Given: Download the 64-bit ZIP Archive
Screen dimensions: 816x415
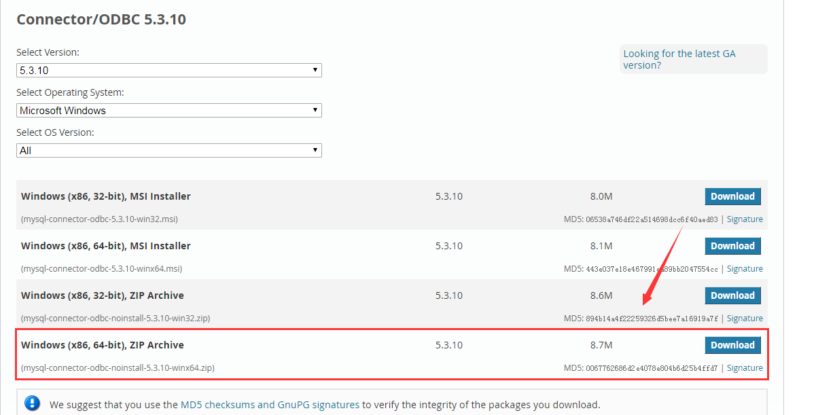Looking at the screenshot, I should [732, 345].
